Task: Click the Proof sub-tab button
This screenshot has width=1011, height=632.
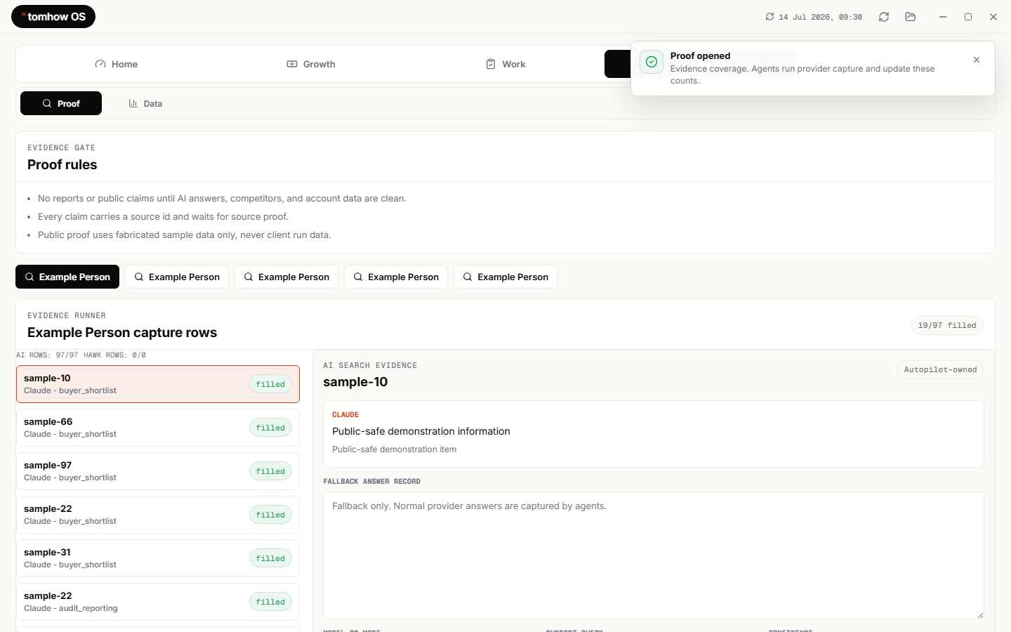Action: (61, 103)
